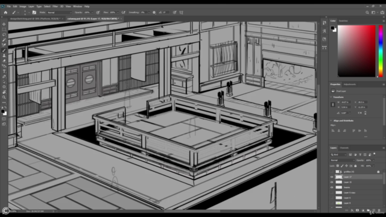
Task: Select the Brush tool in toolbar
Action: click(x=4, y=50)
